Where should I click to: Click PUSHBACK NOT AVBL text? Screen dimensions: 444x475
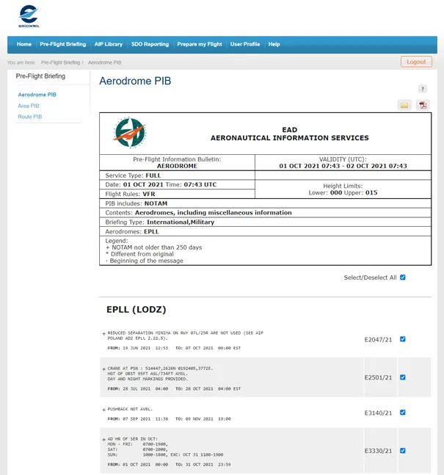(130, 409)
